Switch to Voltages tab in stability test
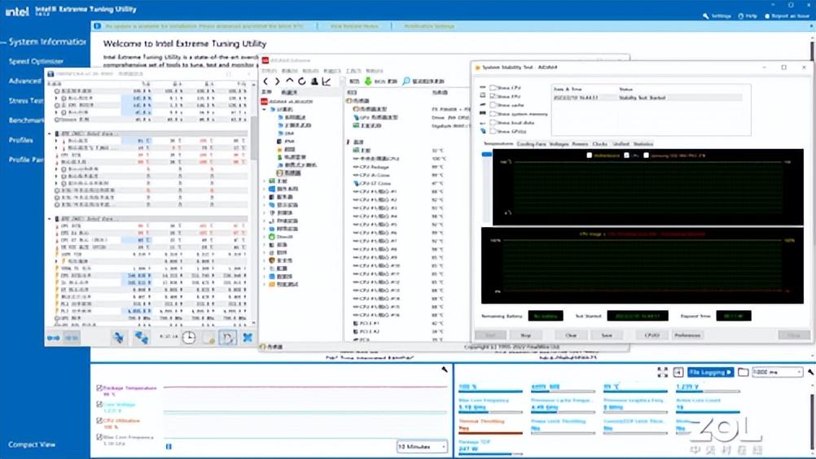Screen dimensions: 816x459 tap(559, 144)
